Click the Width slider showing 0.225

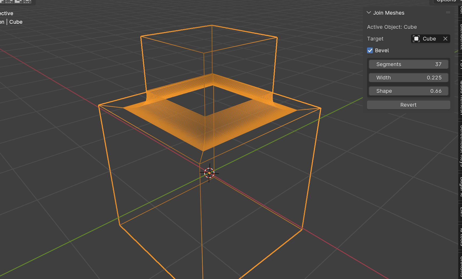pos(408,78)
